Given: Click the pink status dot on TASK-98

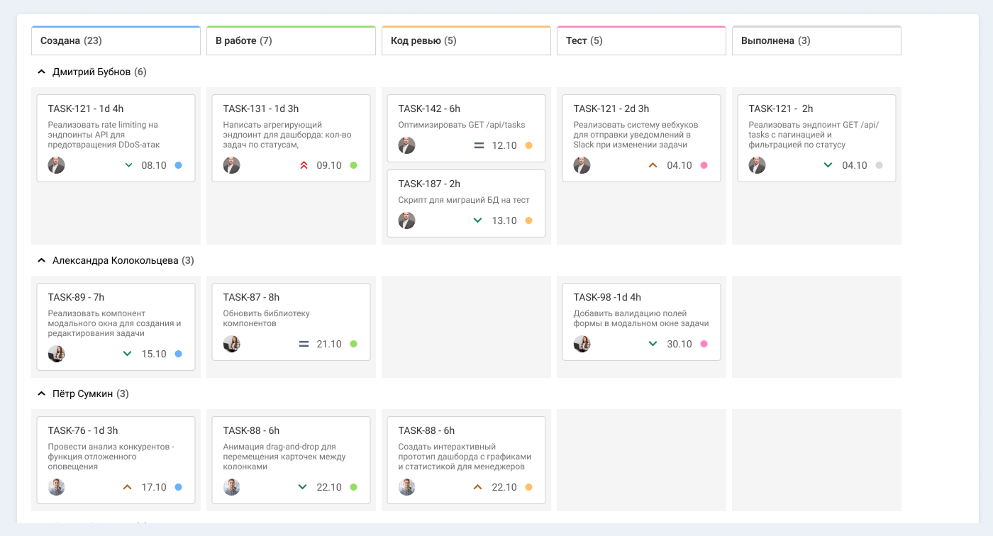Looking at the screenshot, I should pos(704,344).
